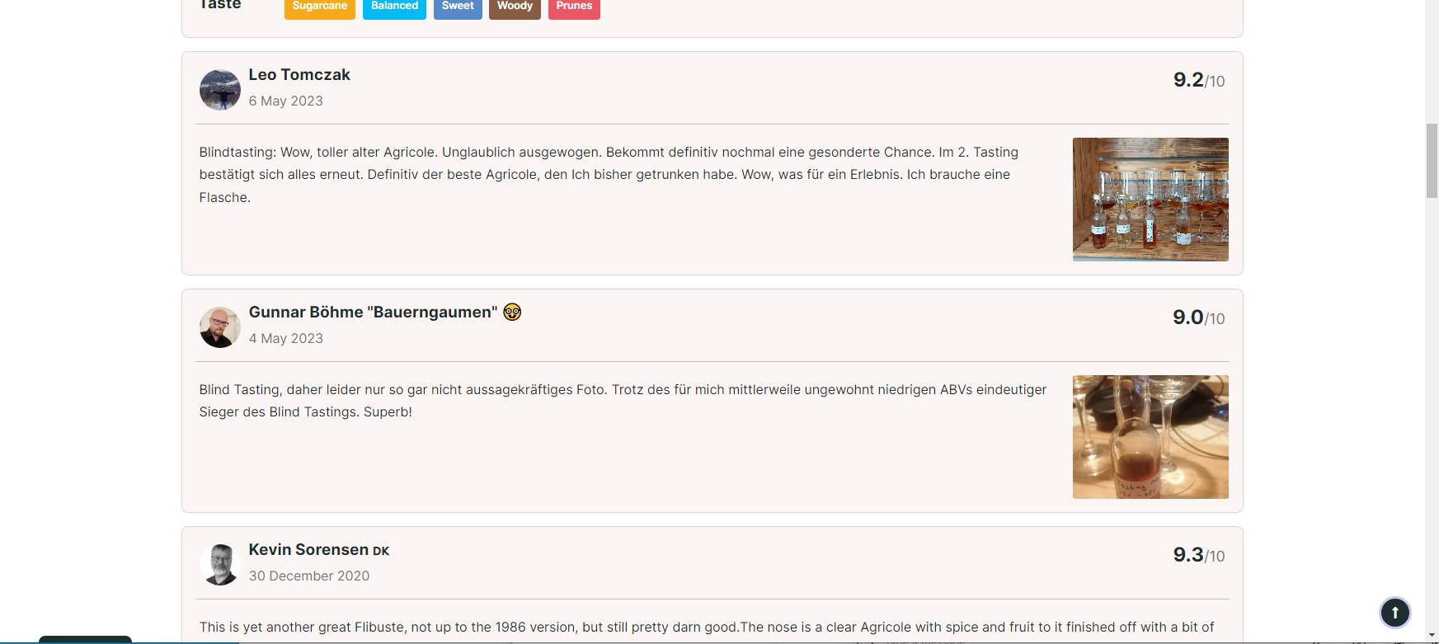Select the Woody taste tag
Screen dimensions: 1439x644
(x=515, y=7)
